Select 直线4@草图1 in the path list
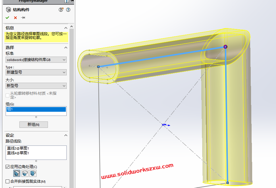 point(18,153)
